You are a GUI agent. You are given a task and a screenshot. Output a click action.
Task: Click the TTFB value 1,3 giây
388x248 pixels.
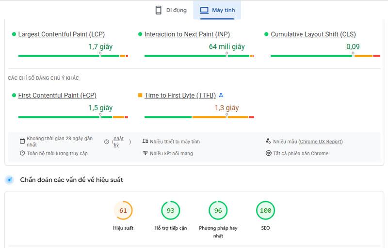[x=226, y=108]
